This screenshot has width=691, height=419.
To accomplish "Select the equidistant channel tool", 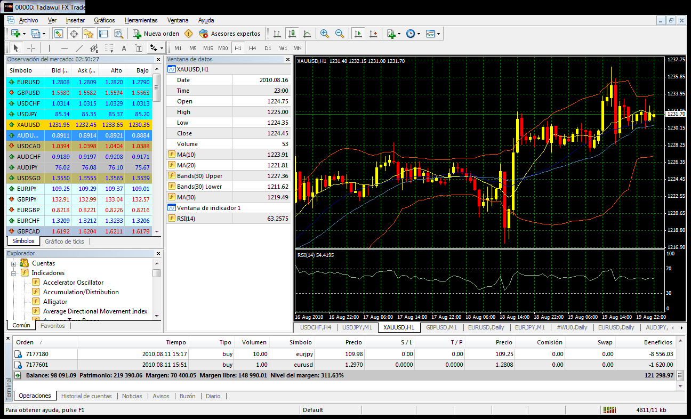I will pyautogui.click(x=94, y=48).
